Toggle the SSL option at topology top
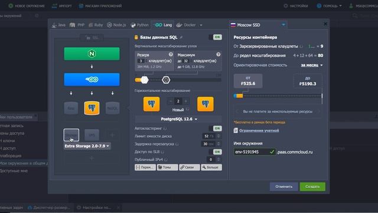This screenshot has width=378, height=213. coord(92,38)
